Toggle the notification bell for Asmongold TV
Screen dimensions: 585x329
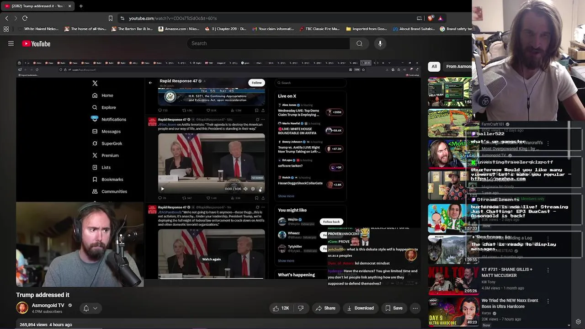point(86,308)
